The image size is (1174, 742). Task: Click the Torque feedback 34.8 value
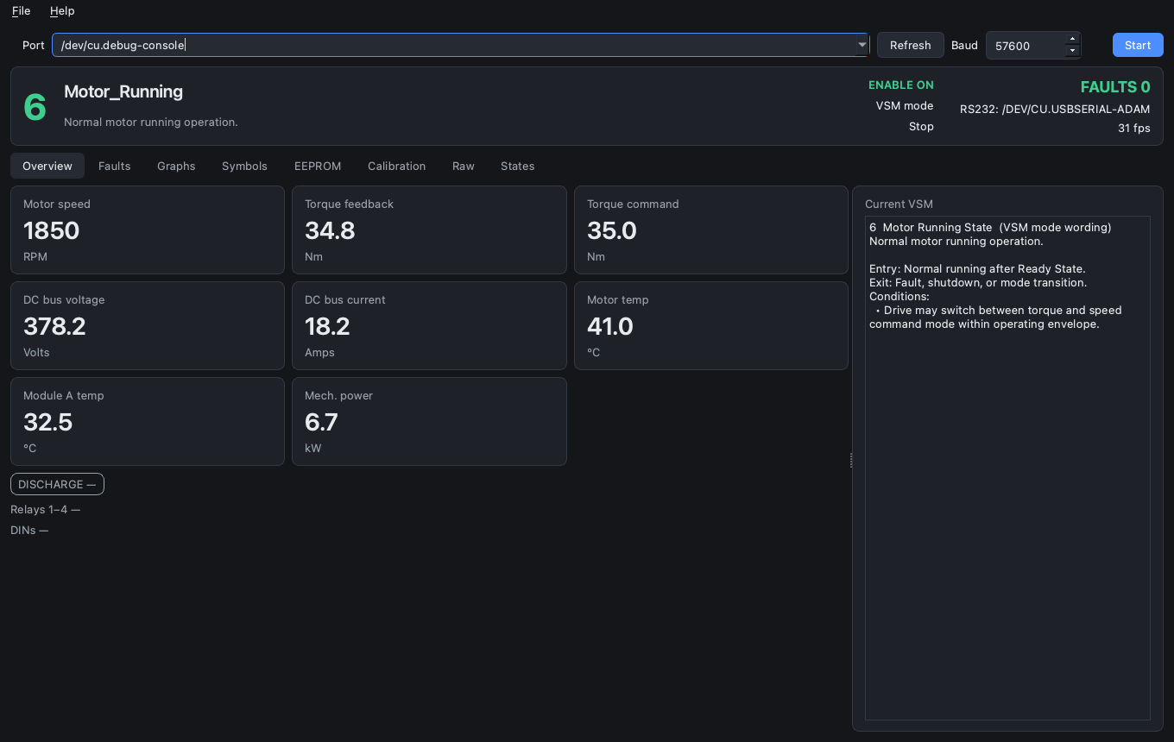click(330, 230)
